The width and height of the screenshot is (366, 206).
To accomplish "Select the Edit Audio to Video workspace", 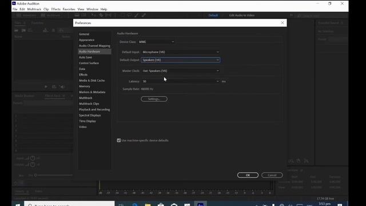I will (x=242, y=15).
